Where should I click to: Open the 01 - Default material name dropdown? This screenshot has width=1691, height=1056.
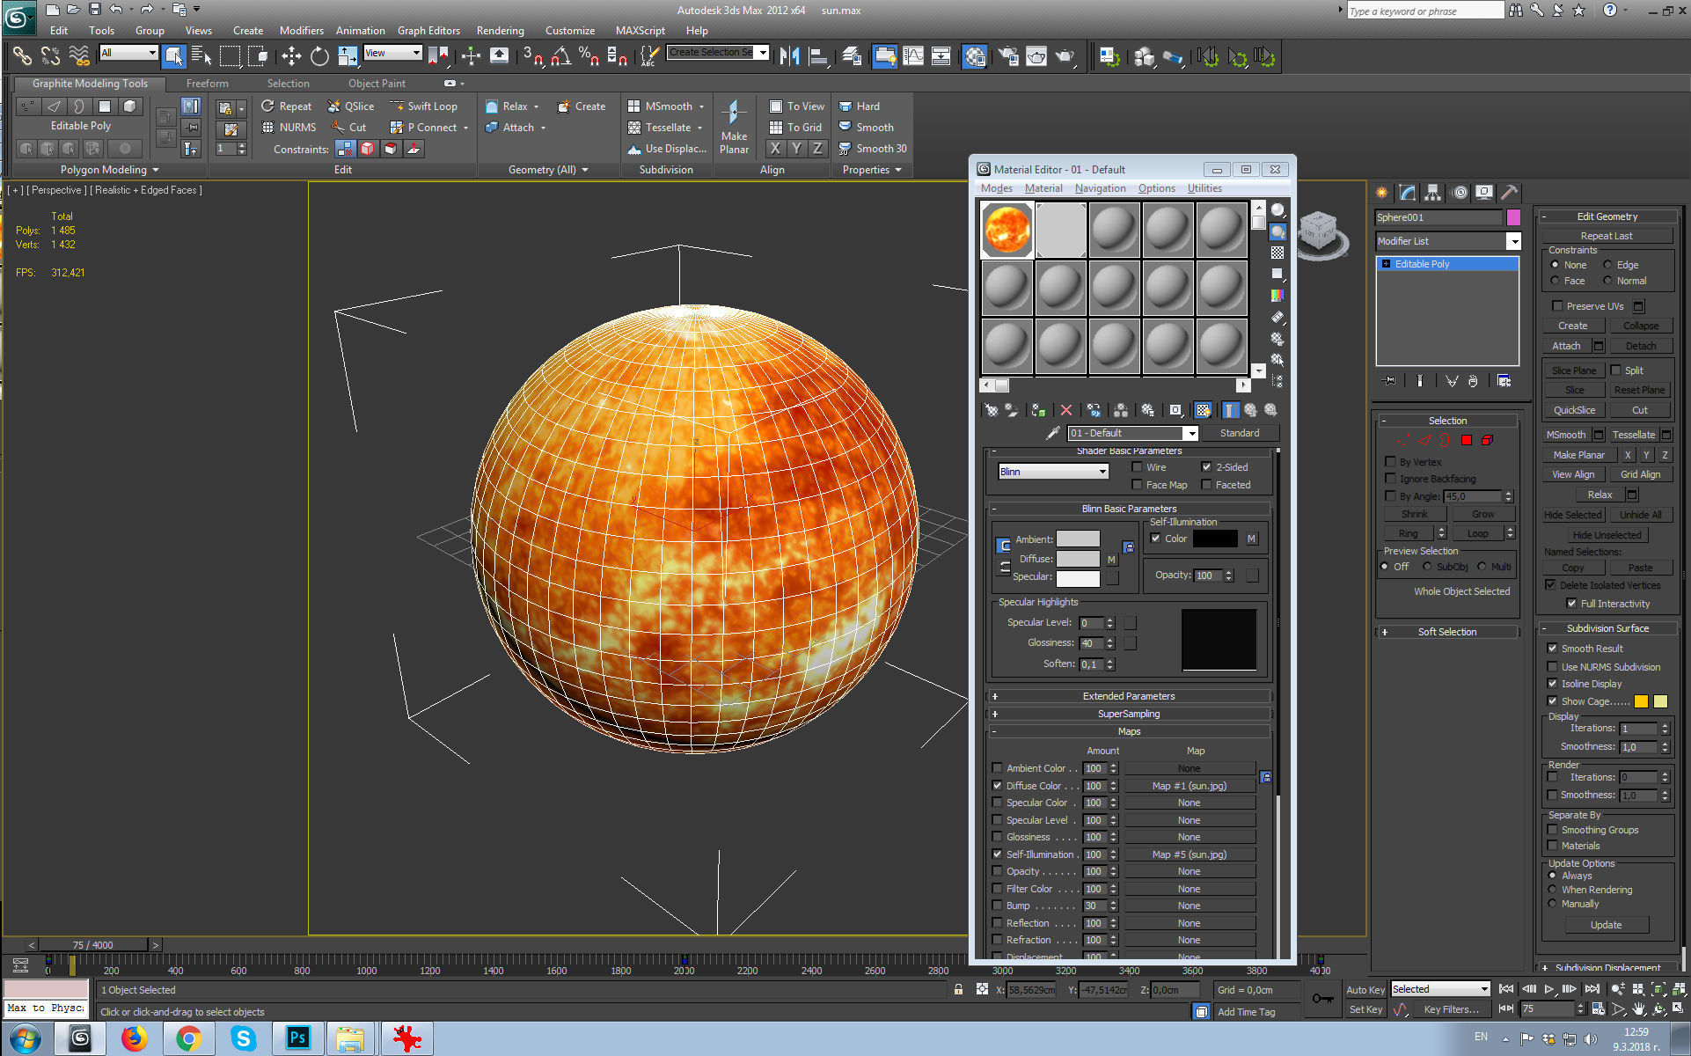(1190, 433)
